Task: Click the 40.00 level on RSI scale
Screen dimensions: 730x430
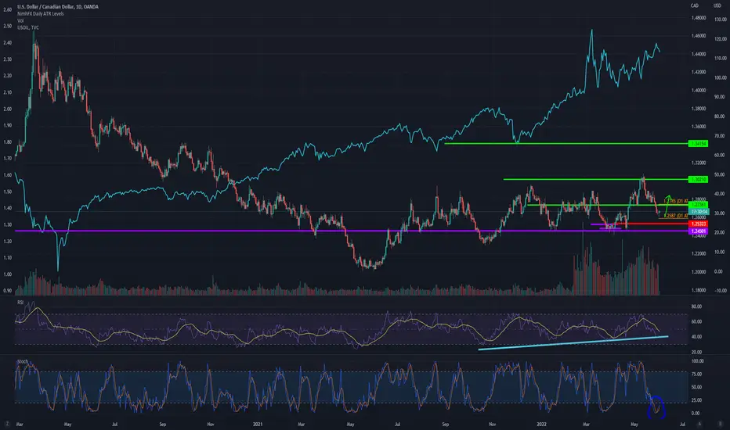Action: 696,336
